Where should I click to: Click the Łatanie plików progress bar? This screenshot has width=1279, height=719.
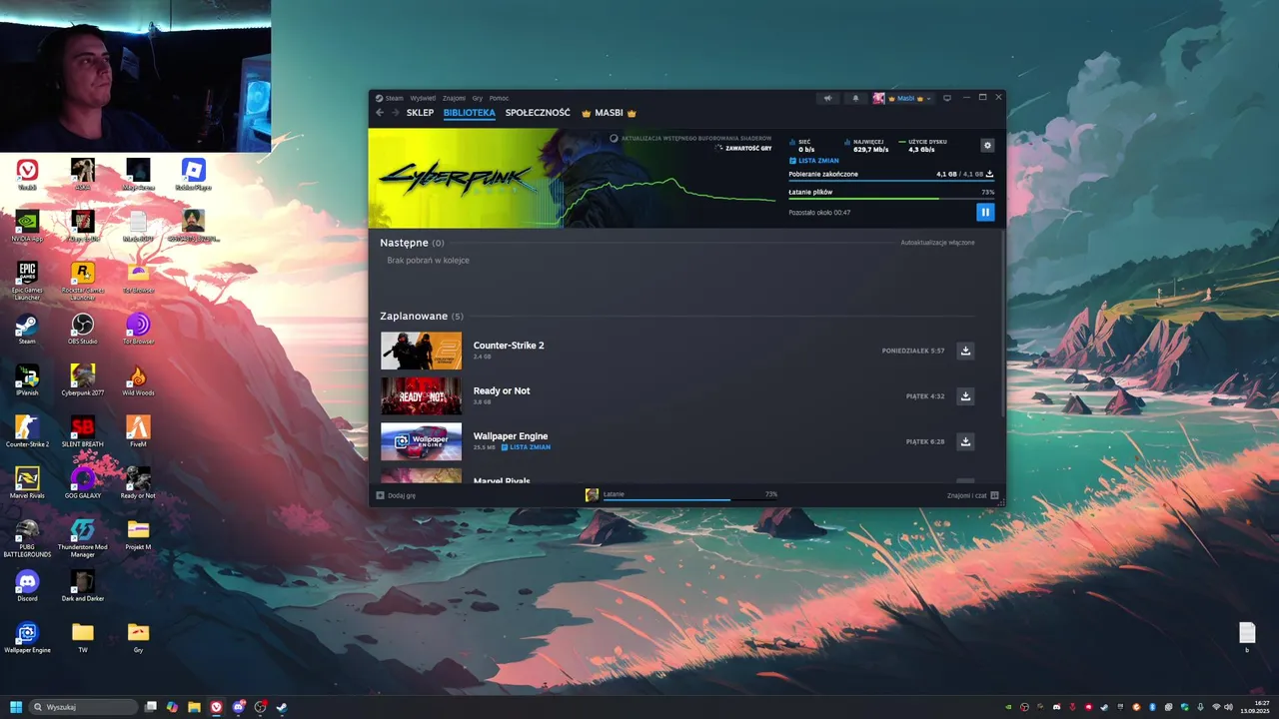coord(891,199)
